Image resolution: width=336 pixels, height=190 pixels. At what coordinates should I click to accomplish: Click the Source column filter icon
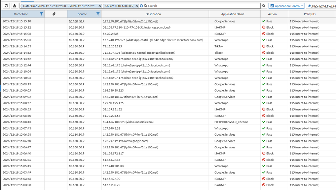[98, 14]
